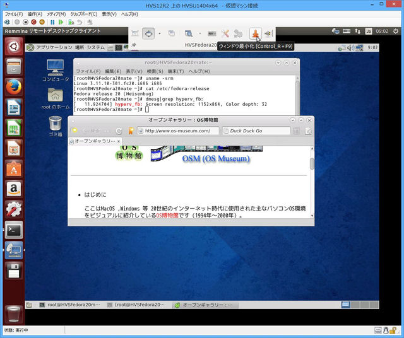Open アプリケーション menu in Fedora panel
This screenshot has height=338, width=404.
click(54, 47)
